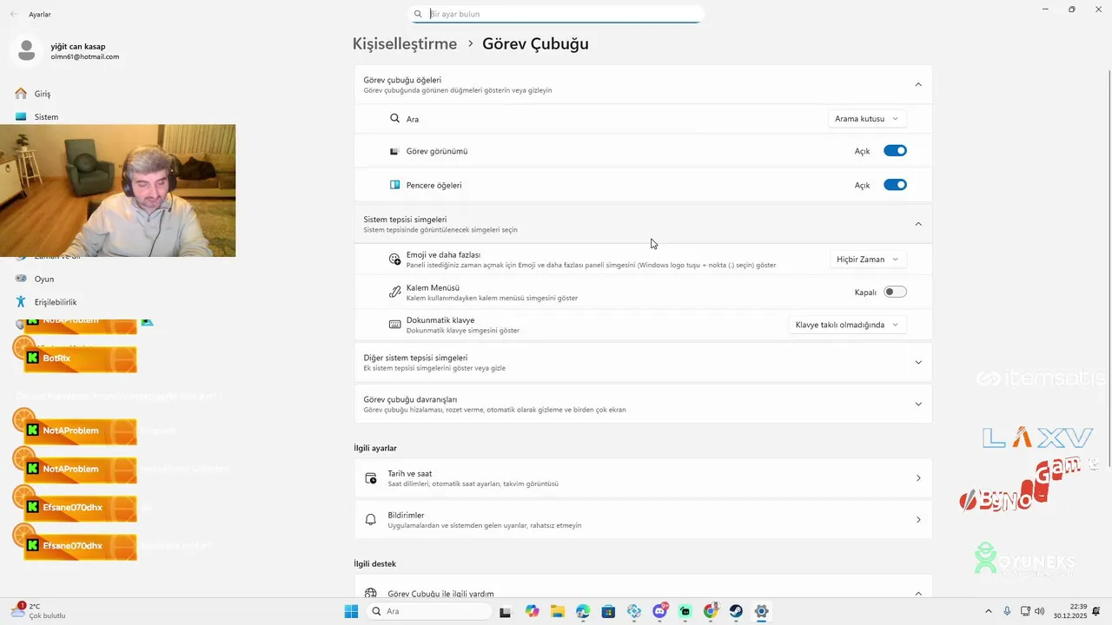Click the İlgili destek heading
Screen dimensions: 1112x625
coord(374,563)
